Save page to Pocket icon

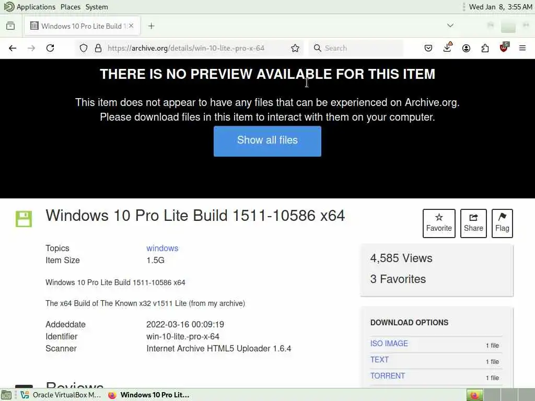pyautogui.click(x=428, y=48)
